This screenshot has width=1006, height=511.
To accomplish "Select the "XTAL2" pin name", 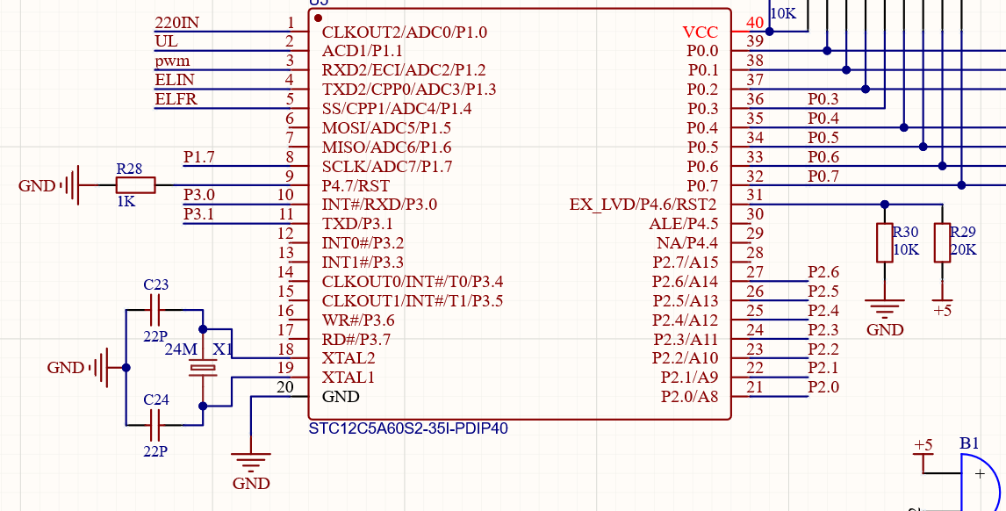I will pos(349,358).
